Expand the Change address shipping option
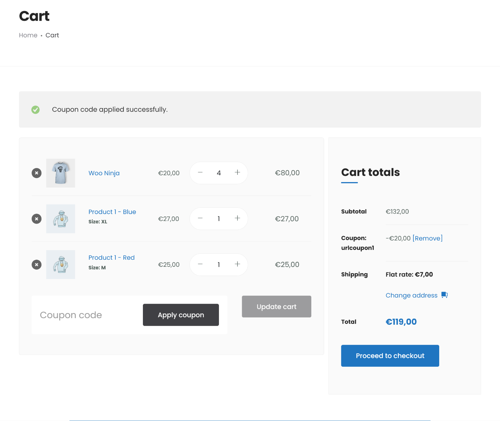500x421 pixels. coord(411,295)
